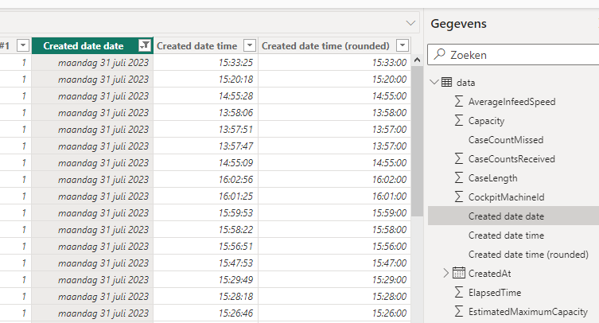
Task: Expand the formula bar chevron
Action: click(410, 23)
